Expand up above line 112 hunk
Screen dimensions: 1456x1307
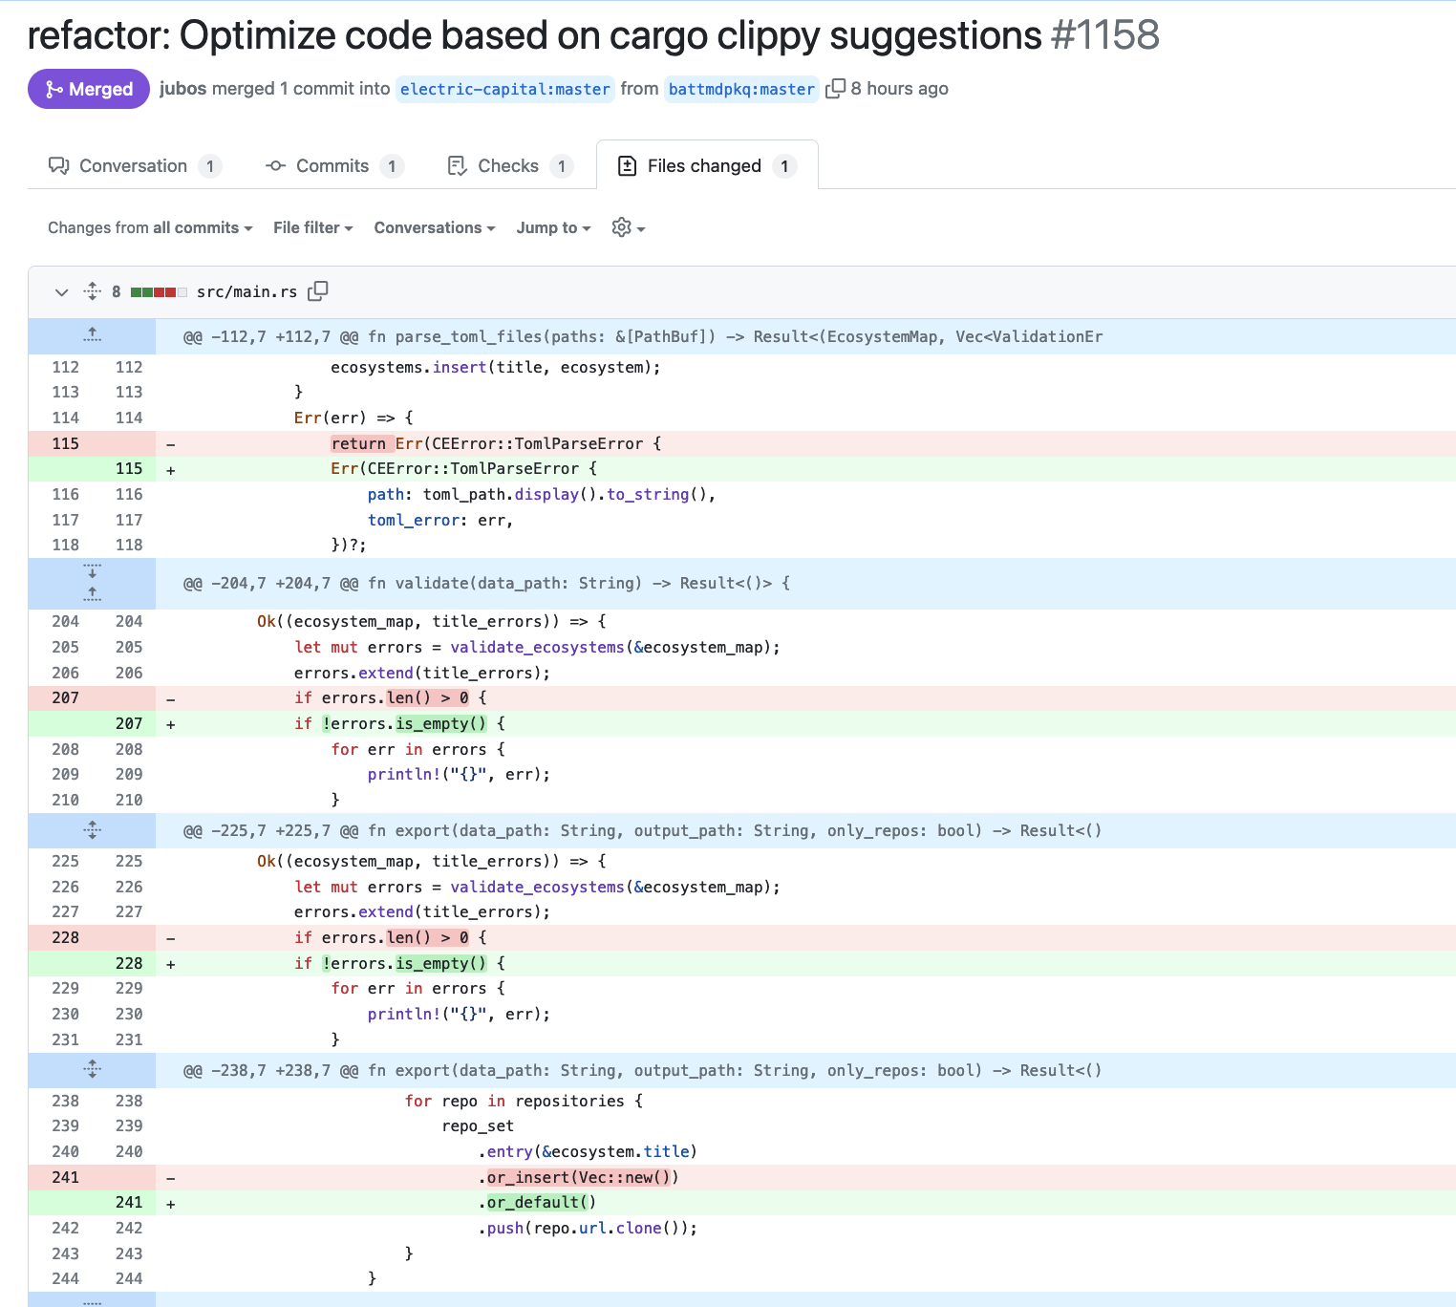click(x=92, y=335)
